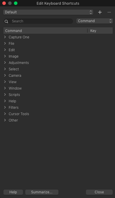Sort by the Key column header
Image resolution: width=115 pixels, height=198 pixels.
[100, 31]
